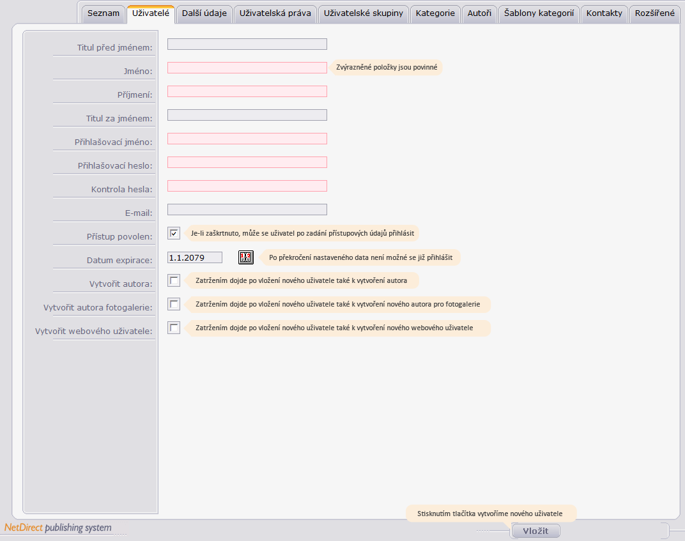Viewport: 685px width, 541px height.
Task: Check the Vytvořit webového uživatele box
Action: (174, 328)
